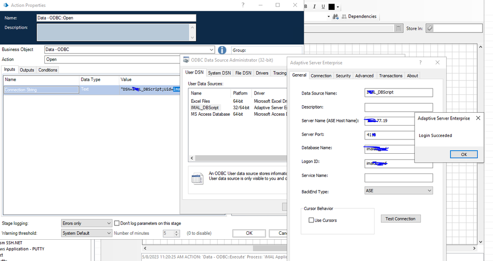Expand the Business Object dropdown
This screenshot has width=493, height=261.
(211, 49)
